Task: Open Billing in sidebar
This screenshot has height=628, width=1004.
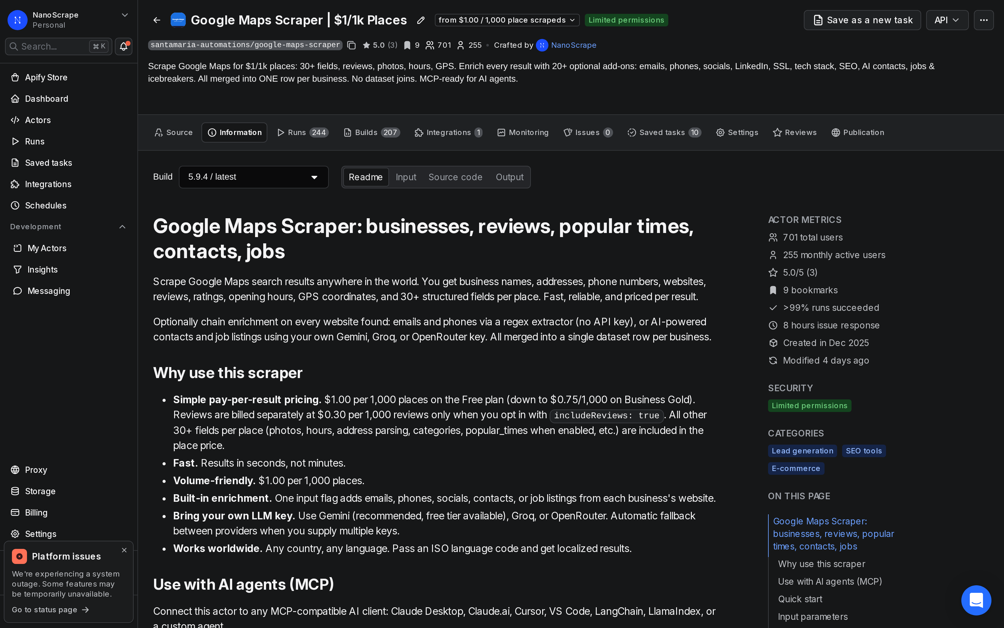Action: tap(69, 512)
